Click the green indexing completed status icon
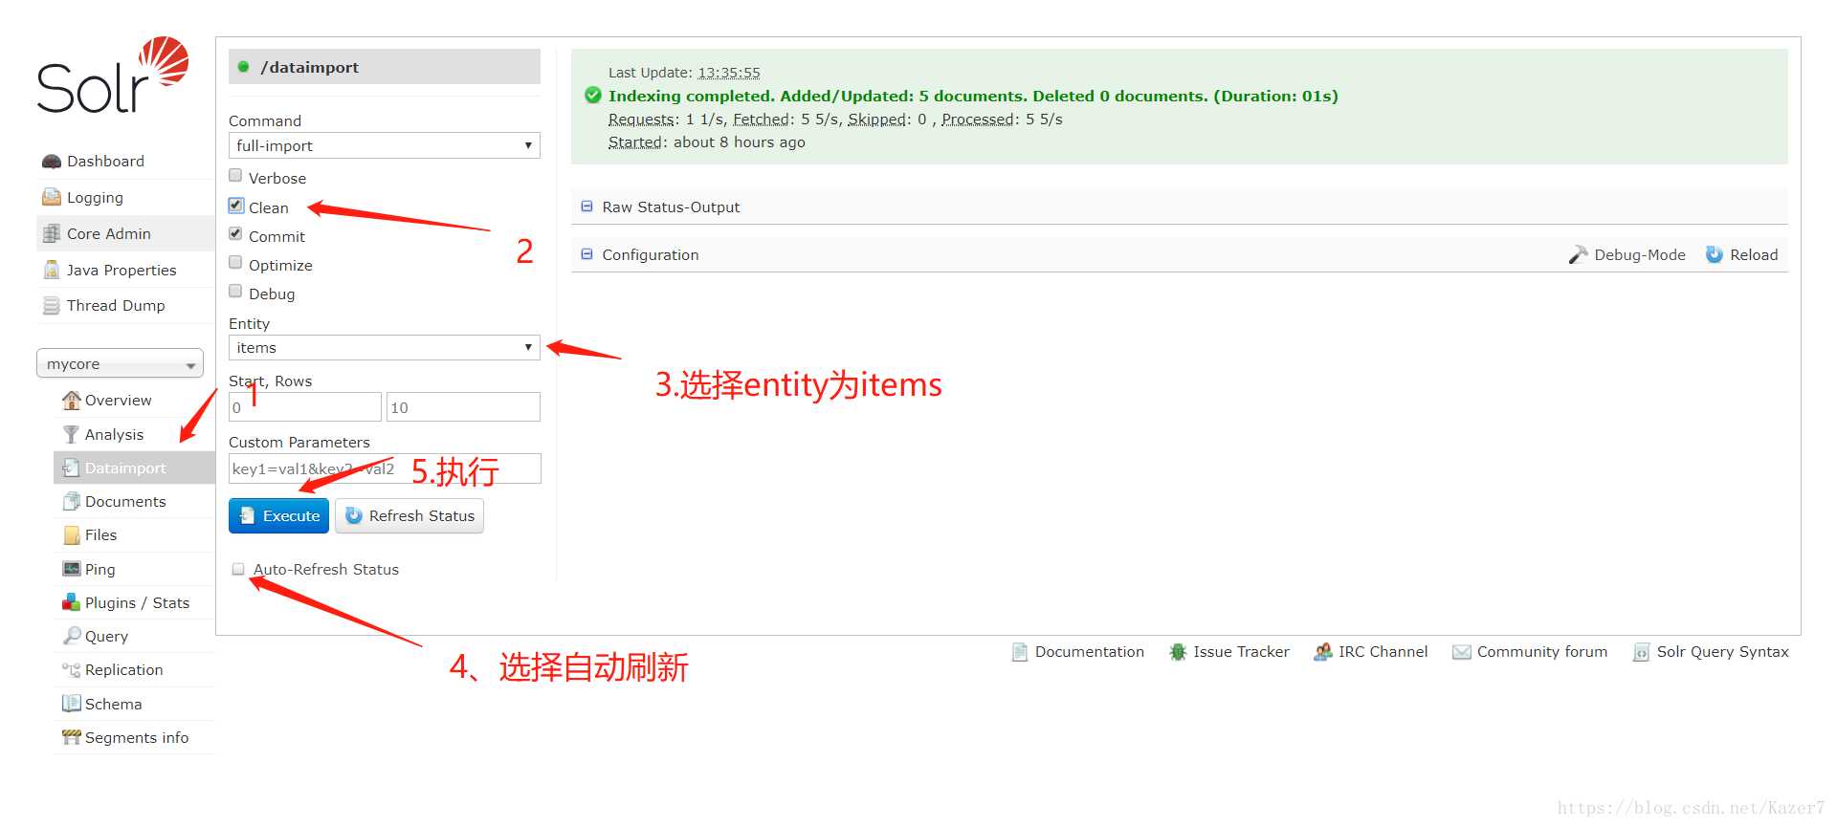Viewport: 1837px width, 827px height. click(x=593, y=95)
